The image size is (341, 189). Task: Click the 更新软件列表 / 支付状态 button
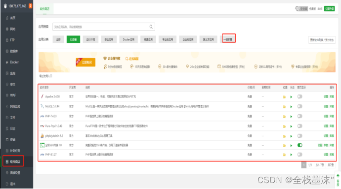click(322, 40)
